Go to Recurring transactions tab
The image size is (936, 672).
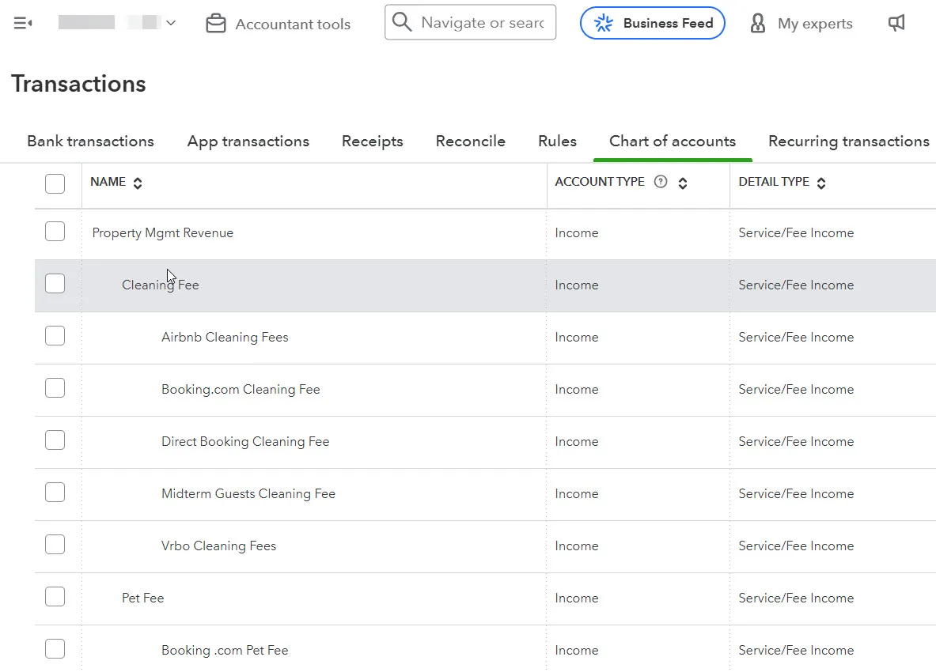click(x=848, y=142)
